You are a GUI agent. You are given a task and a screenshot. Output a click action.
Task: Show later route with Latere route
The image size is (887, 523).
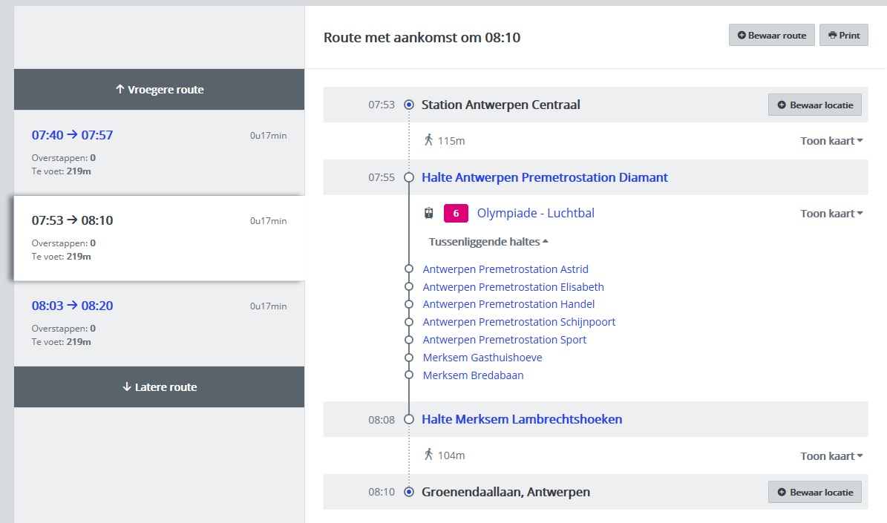click(x=159, y=387)
